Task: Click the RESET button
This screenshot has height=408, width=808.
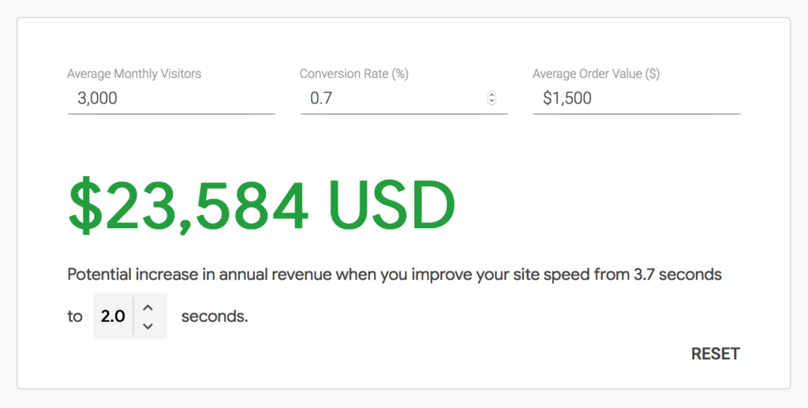Action: (715, 354)
